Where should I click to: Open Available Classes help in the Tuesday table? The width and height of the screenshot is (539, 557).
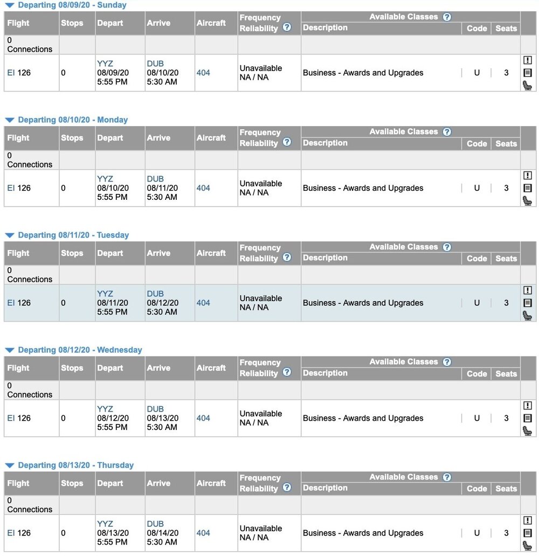click(447, 247)
